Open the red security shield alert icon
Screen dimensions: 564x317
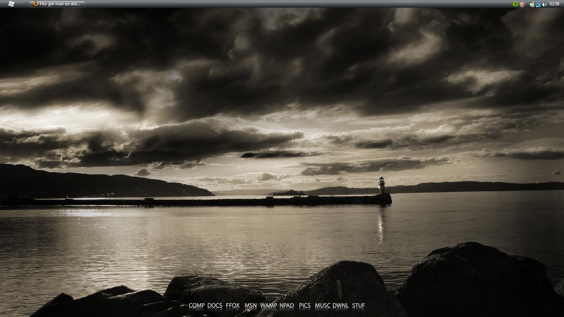click(522, 4)
